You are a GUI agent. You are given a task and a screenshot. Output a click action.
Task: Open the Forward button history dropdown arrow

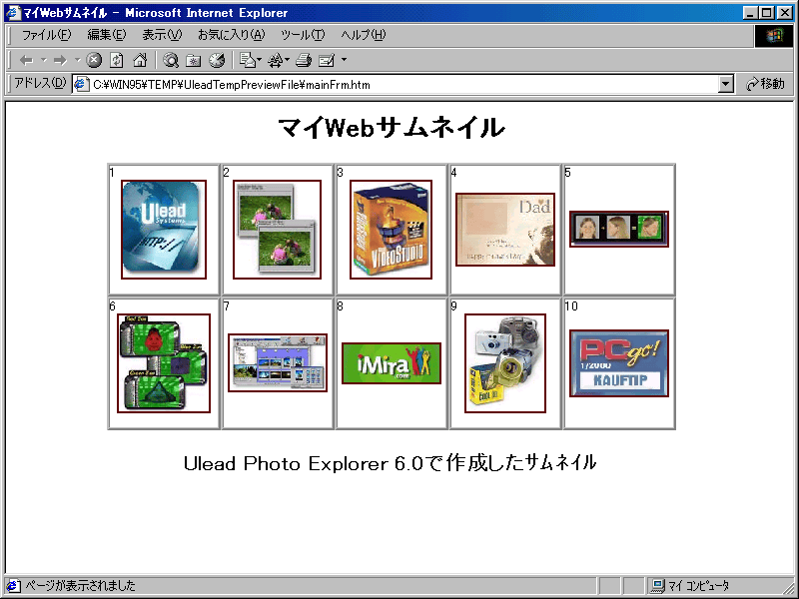(x=78, y=61)
